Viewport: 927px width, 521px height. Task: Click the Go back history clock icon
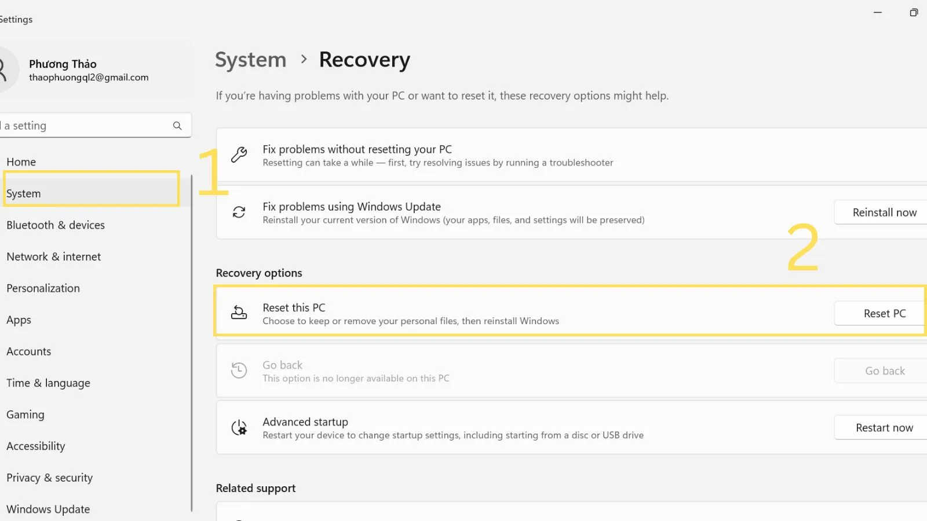(x=239, y=370)
